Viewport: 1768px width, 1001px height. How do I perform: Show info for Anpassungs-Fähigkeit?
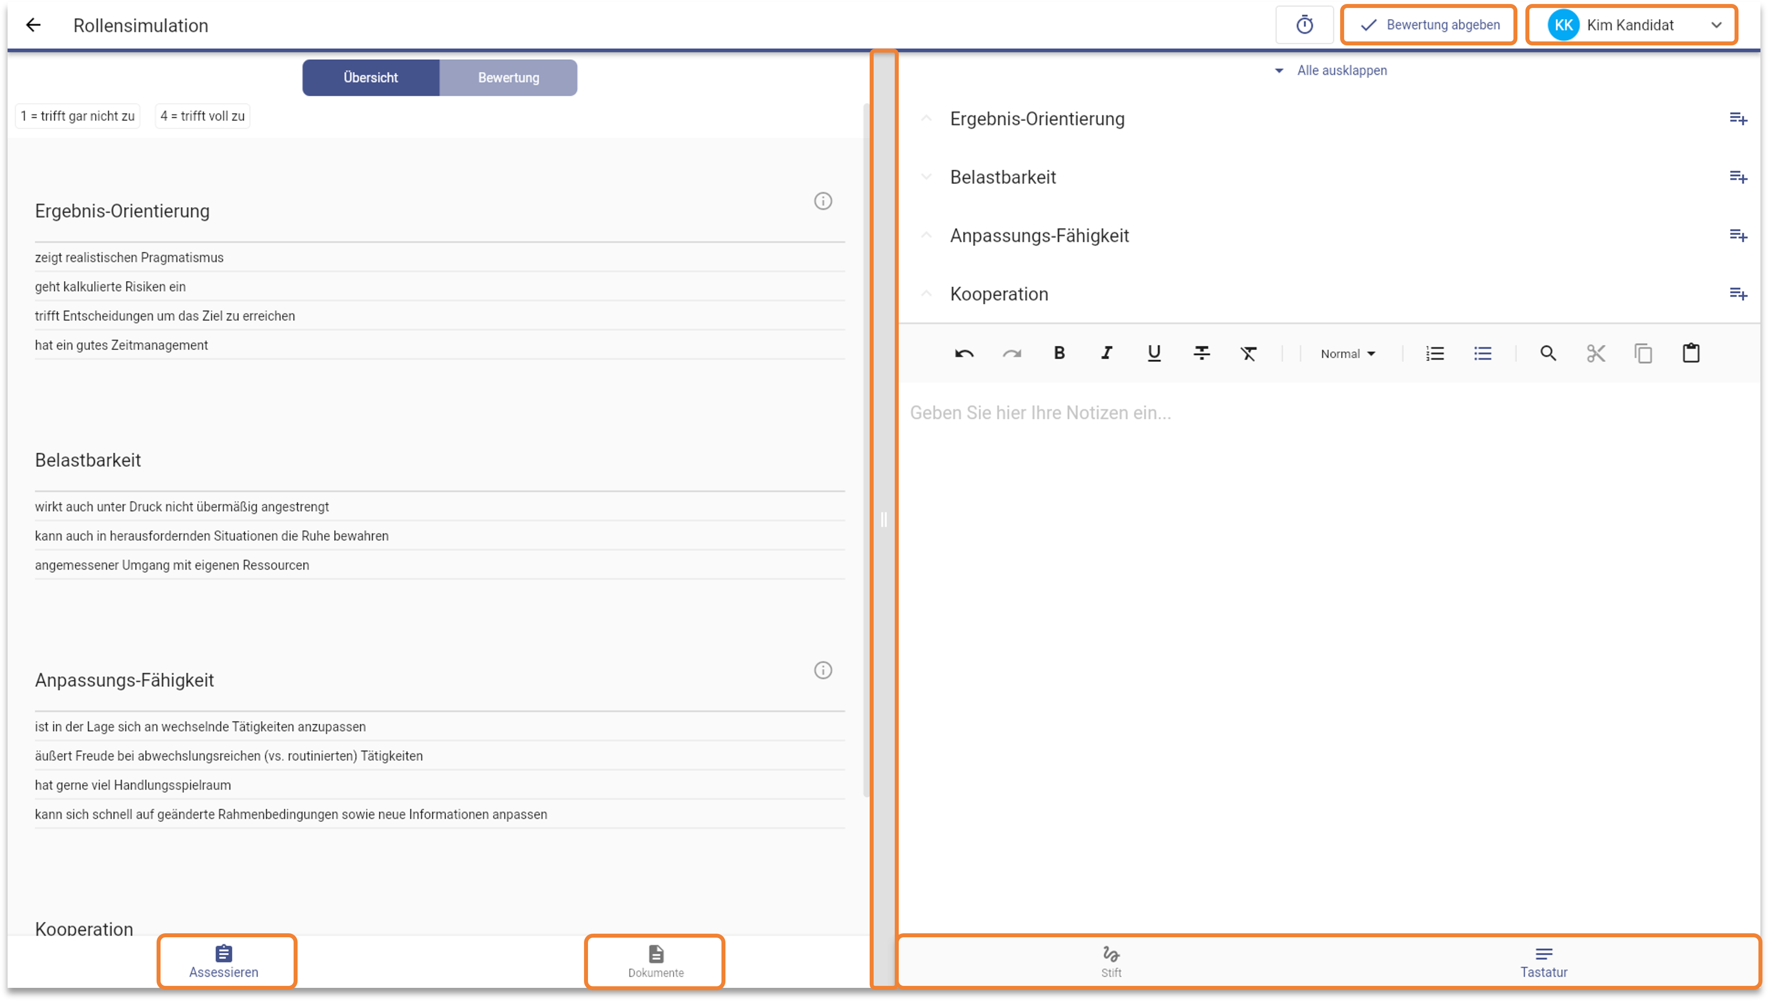[x=823, y=670]
